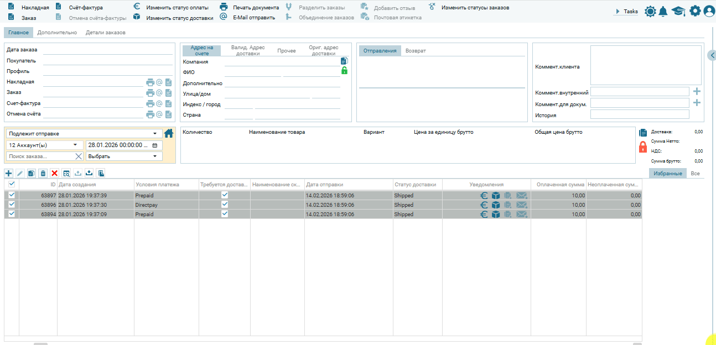The image size is (716, 345).
Task: Click the plus icon to add order
Action: (8, 173)
